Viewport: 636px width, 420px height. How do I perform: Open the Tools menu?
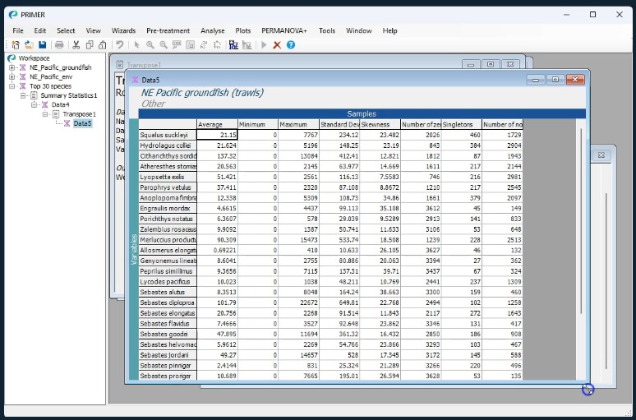(327, 30)
